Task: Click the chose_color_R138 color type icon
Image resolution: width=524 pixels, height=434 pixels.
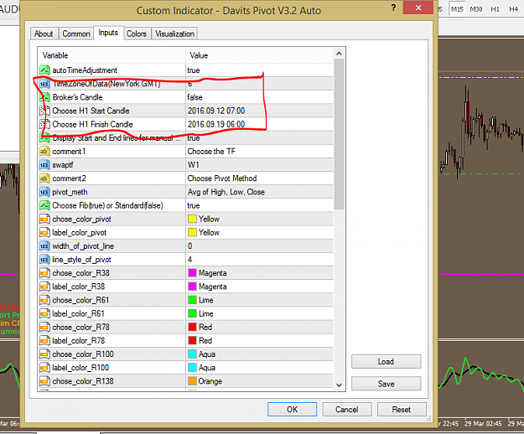Action: click(44, 381)
